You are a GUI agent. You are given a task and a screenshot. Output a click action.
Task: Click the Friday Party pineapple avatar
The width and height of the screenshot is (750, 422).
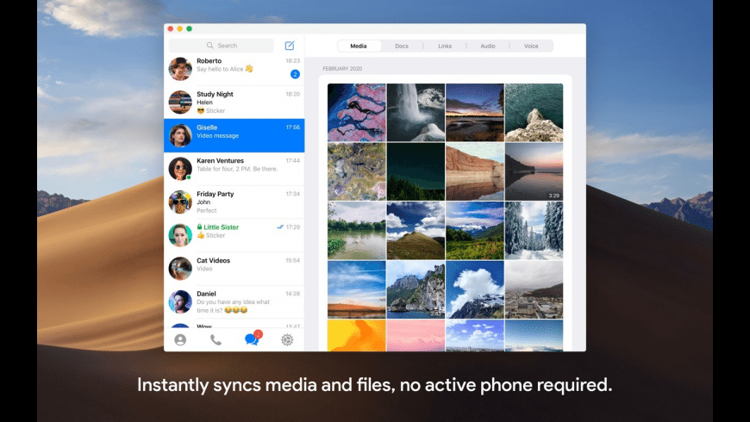(x=180, y=202)
